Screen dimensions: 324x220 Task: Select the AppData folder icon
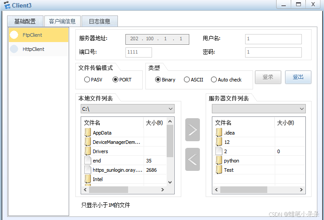pyautogui.click(x=88, y=132)
